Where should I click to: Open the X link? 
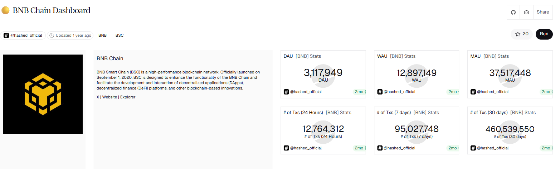[x=98, y=97]
